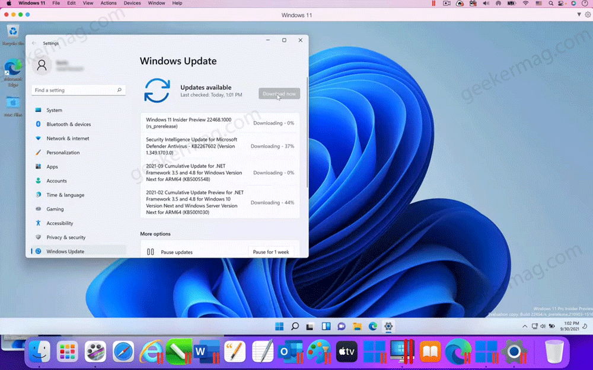Open Accessibility settings category

tap(79, 223)
